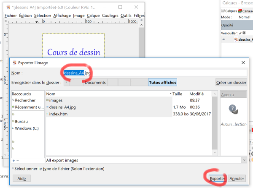The image size is (253, 188).
Task: Click the ruler corner menu icon
Action: (6, 21)
